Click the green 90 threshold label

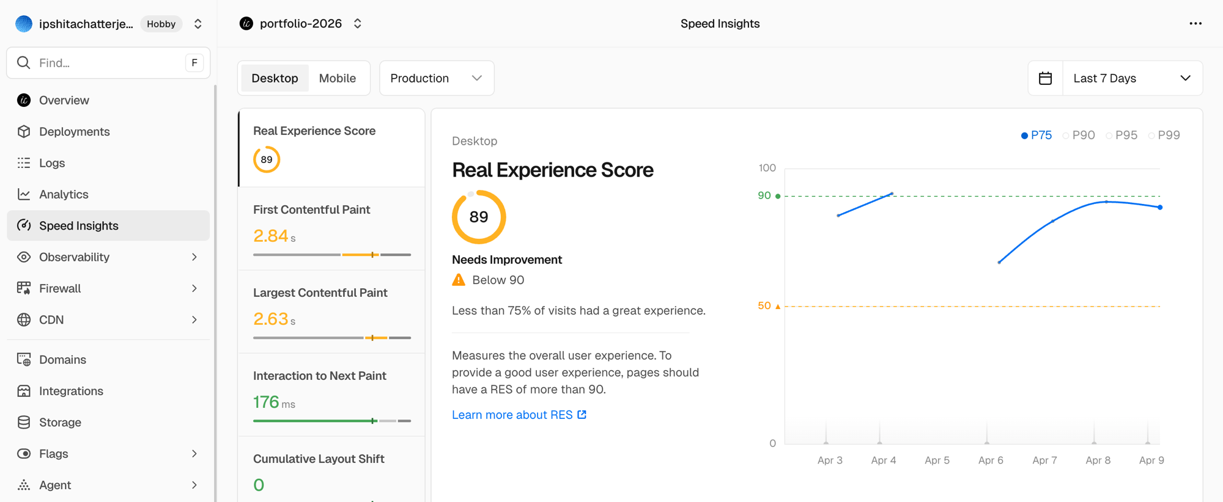coord(764,195)
